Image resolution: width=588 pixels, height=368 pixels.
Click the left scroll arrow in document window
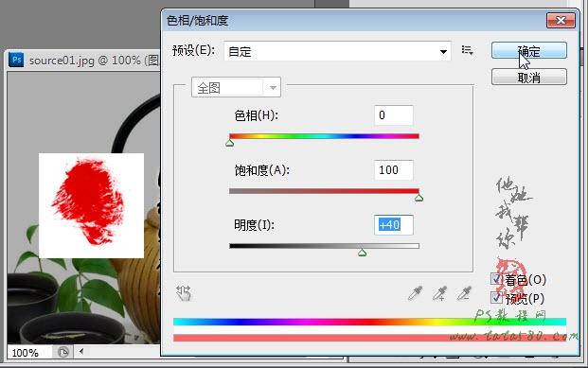click(81, 352)
